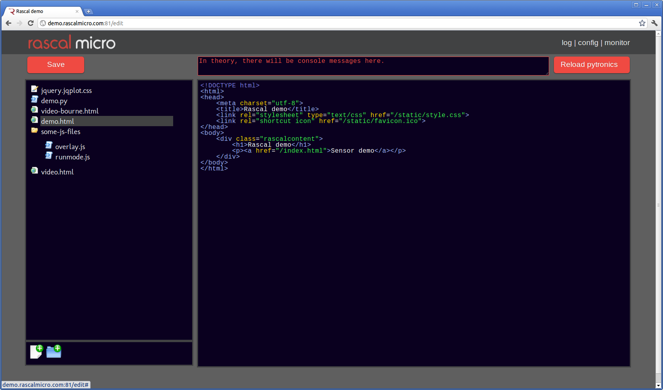Click the page scrollbar down arrow
663x390 pixels.
[x=658, y=385]
